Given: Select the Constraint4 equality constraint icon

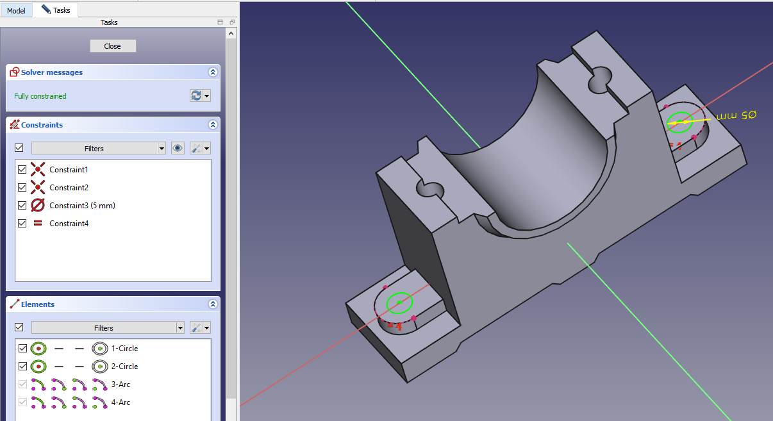Looking at the screenshot, I should click(x=38, y=224).
